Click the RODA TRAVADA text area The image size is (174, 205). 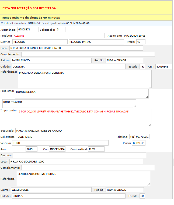point(69,104)
